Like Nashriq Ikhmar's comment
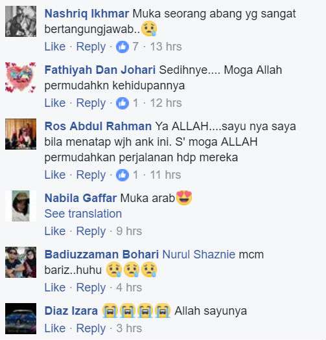 click(55, 47)
